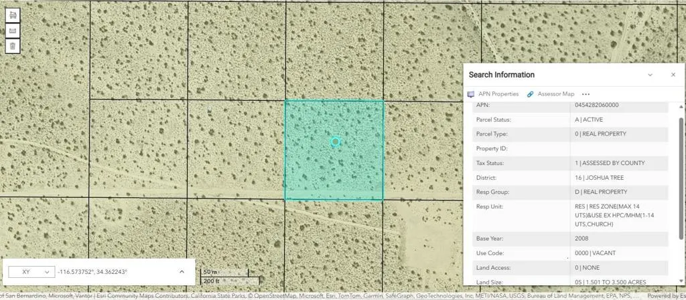Click the top measurement tool icon
Viewport: 686px width, 300px height.
tap(12, 15)
